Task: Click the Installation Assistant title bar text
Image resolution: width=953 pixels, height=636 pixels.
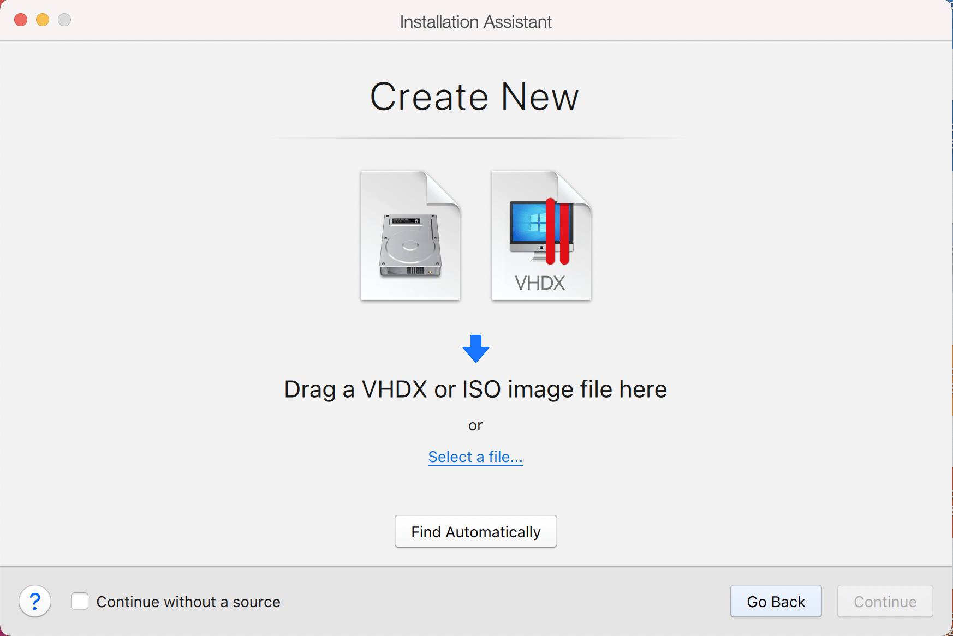Action: (x=475, y=22)
